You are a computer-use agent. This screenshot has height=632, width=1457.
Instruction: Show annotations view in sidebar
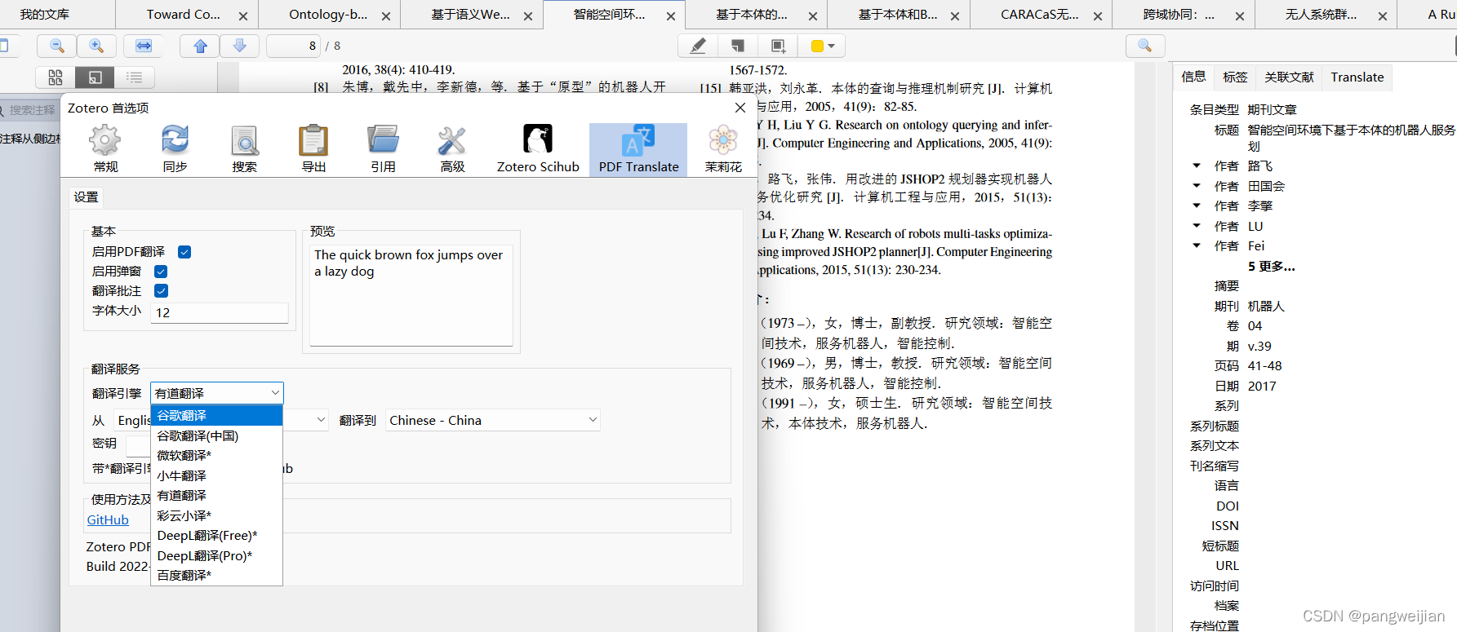tap(95, 77)
